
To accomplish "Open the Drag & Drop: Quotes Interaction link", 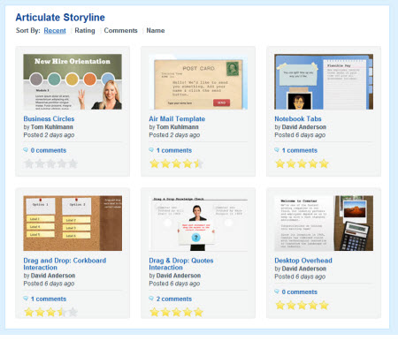I will pos(181,264).
